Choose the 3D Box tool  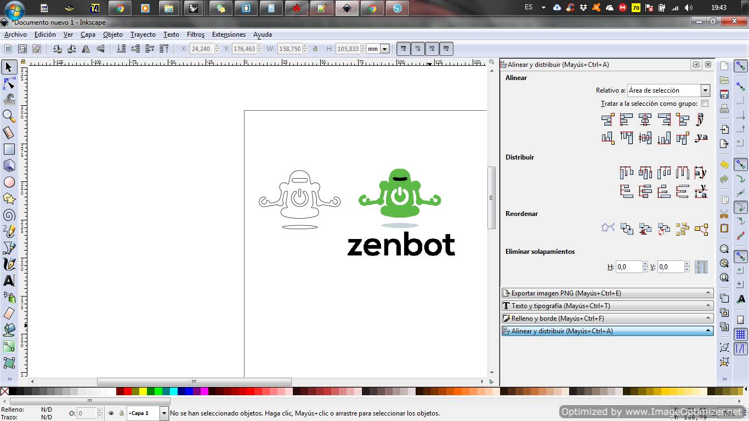(x=9, y=166)
